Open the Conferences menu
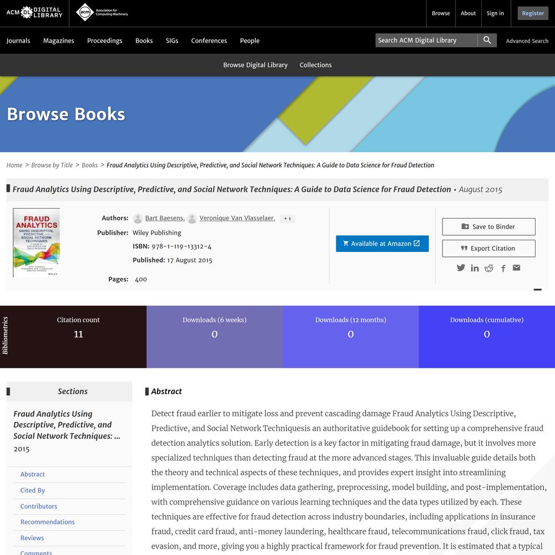Image resolution: width=555 pixels, height=555 pixels. pos(209,41)
